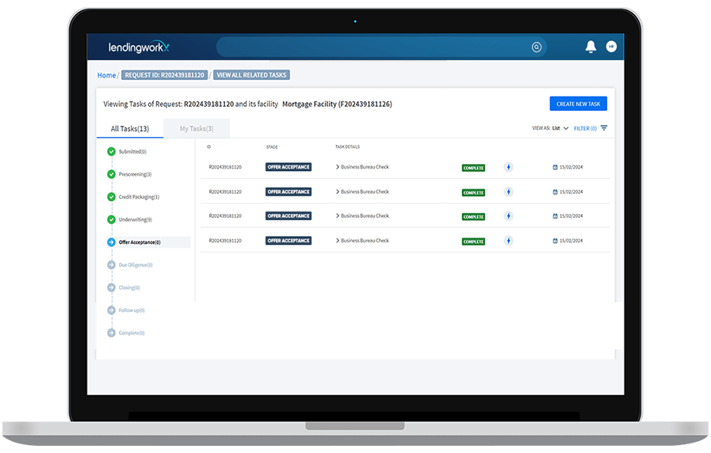Image resolution: width=711 pixels, height=453 pixels.
Task: Go to Home breadcrumb link
Action: coord(106,75)
